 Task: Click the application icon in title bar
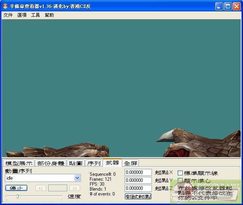pos(5,6)
